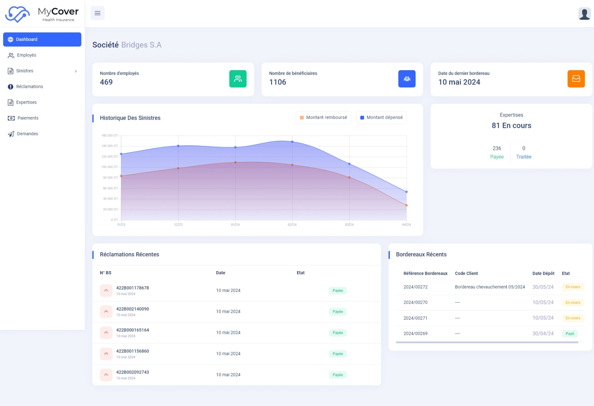Toggle the Montant remboursé legend series
594x406 pixels.
click(x=323, y=118)
